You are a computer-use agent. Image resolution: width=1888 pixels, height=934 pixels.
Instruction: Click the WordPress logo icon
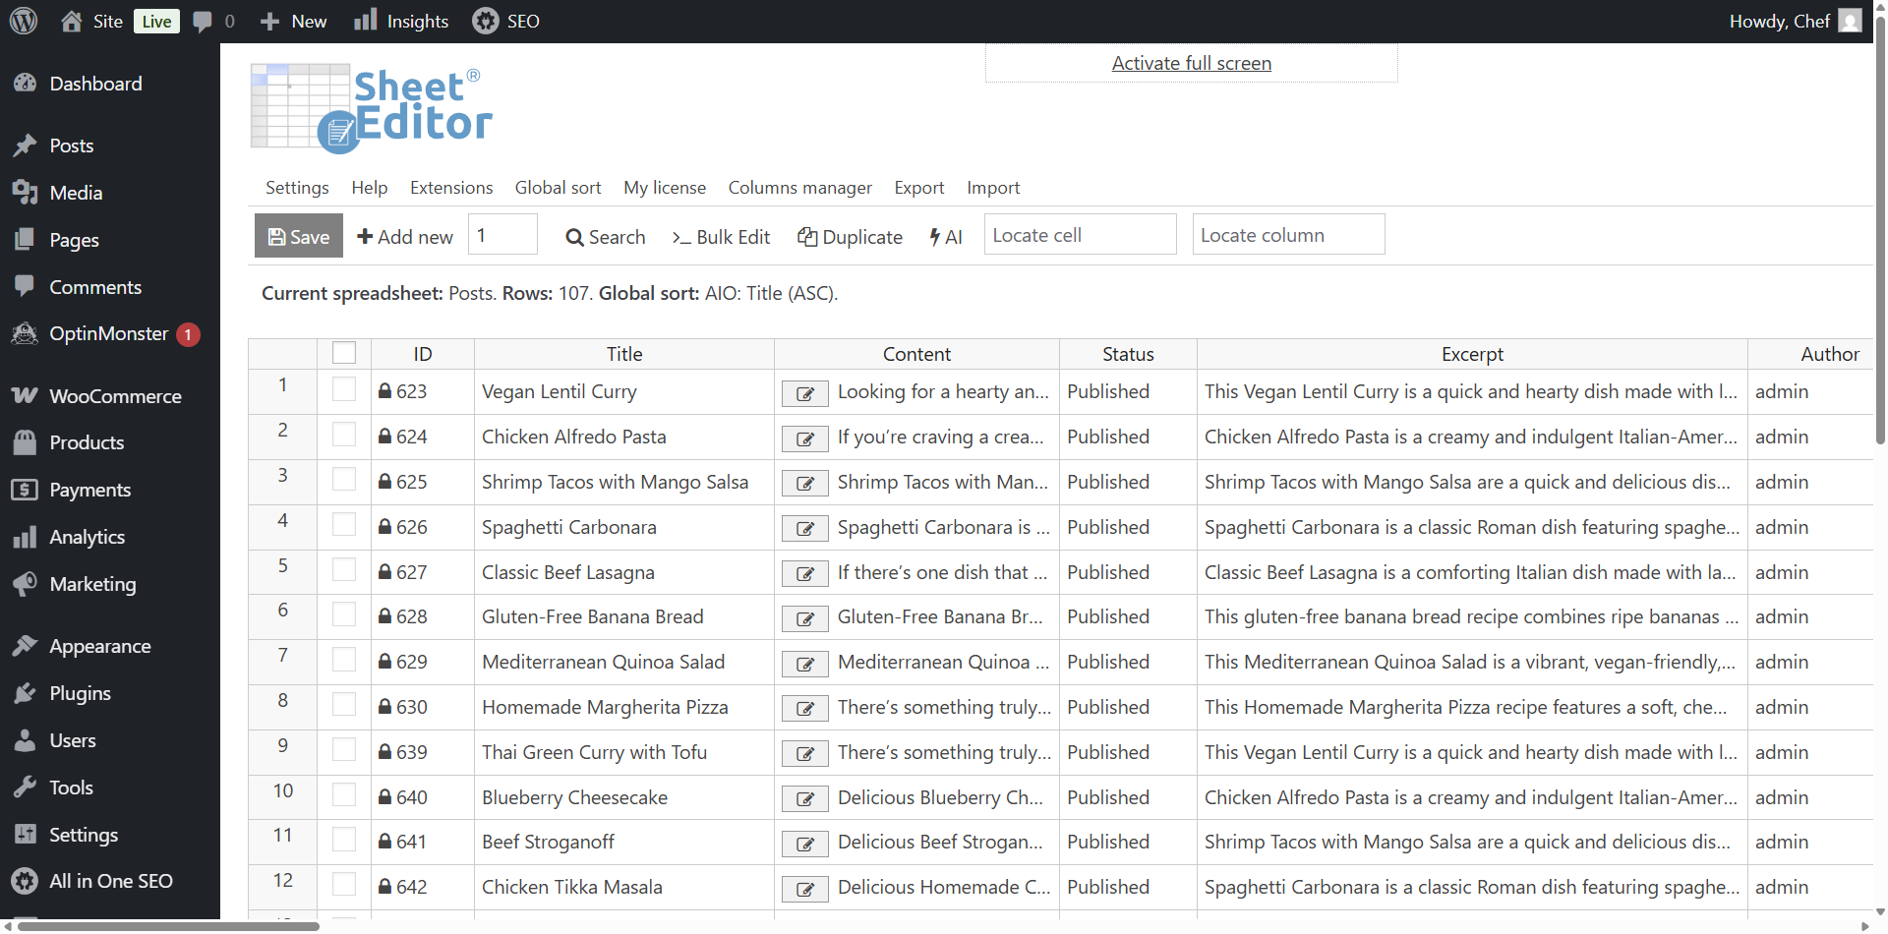coord(24,21)
